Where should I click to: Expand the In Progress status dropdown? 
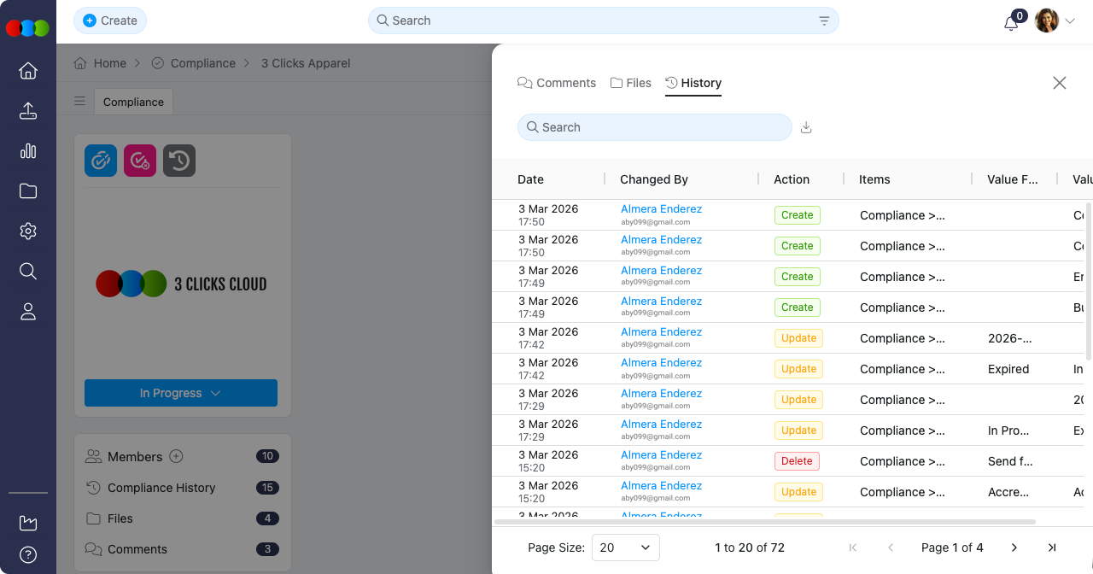click(181, 393)
